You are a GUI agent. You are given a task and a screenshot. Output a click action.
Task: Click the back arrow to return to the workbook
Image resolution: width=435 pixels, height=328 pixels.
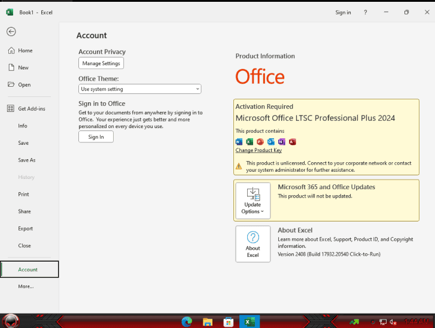(x=11, y=32)
